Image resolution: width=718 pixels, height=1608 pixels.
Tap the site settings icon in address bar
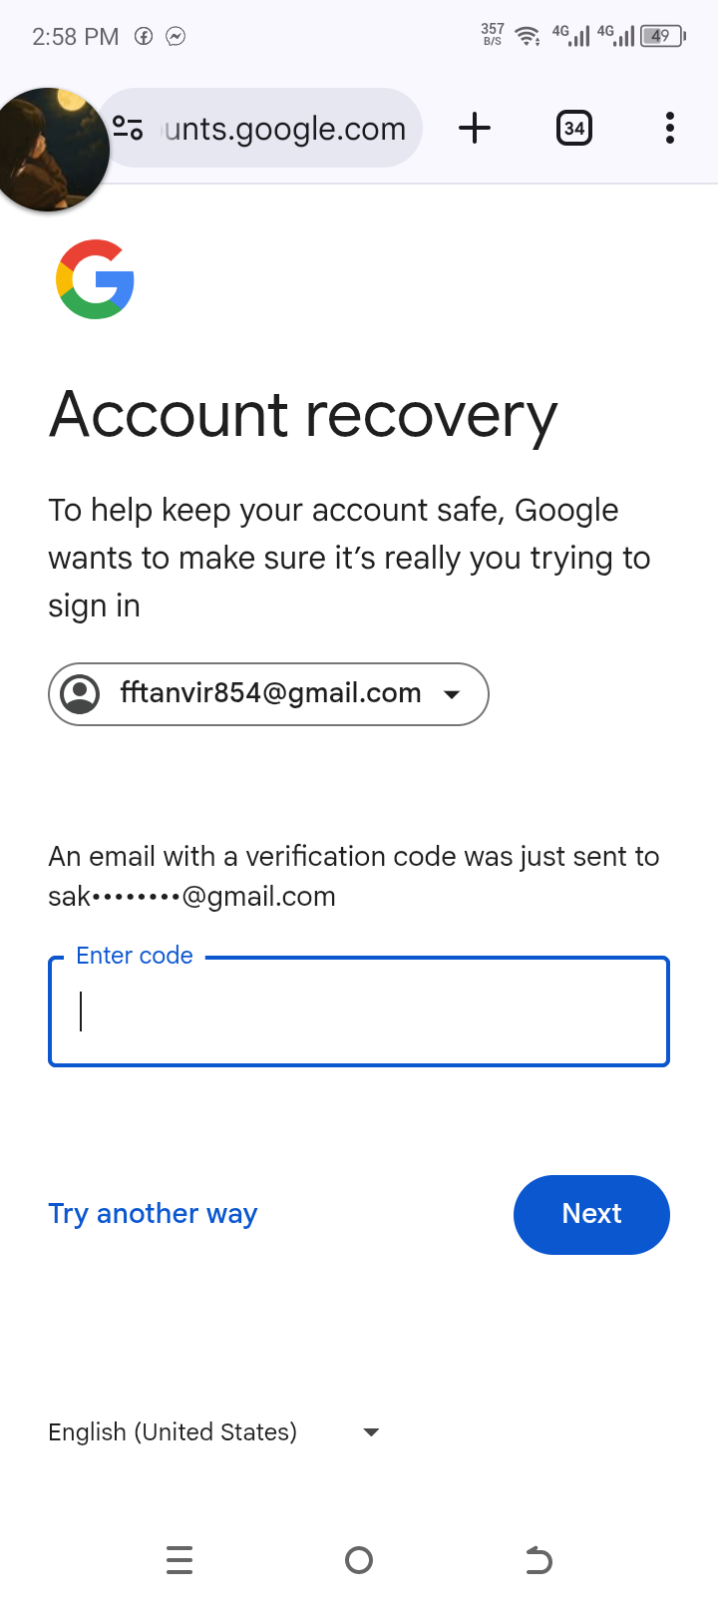129,129
